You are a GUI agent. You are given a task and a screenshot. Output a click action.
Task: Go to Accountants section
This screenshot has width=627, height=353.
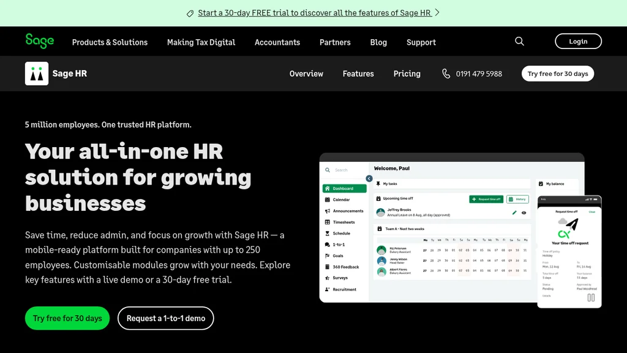[277, 42]
